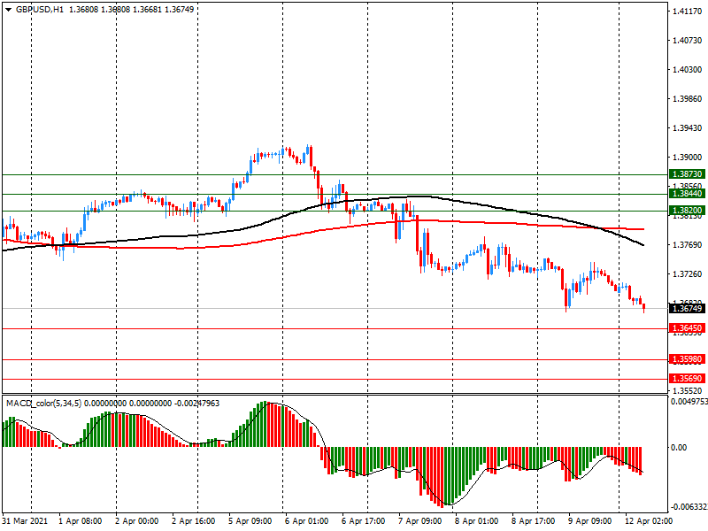Select the 1.35980 red support level label
Image resolution: width=708 pixels, height=531 pixels.
(x=687, y=359)
